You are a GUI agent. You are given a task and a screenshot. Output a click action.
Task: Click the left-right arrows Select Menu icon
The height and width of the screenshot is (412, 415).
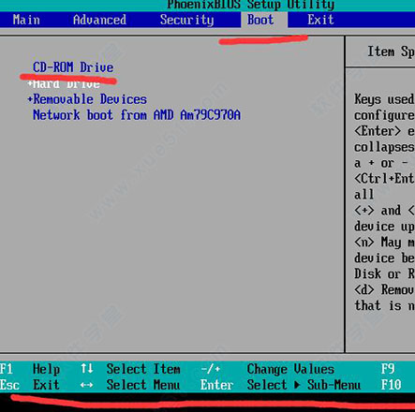(86, 385)
